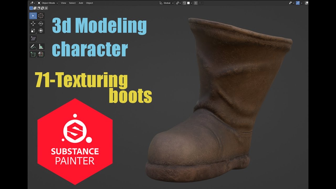336x189 pixels.
Task: Open the Object menu
Action: [x=90, y=3]
